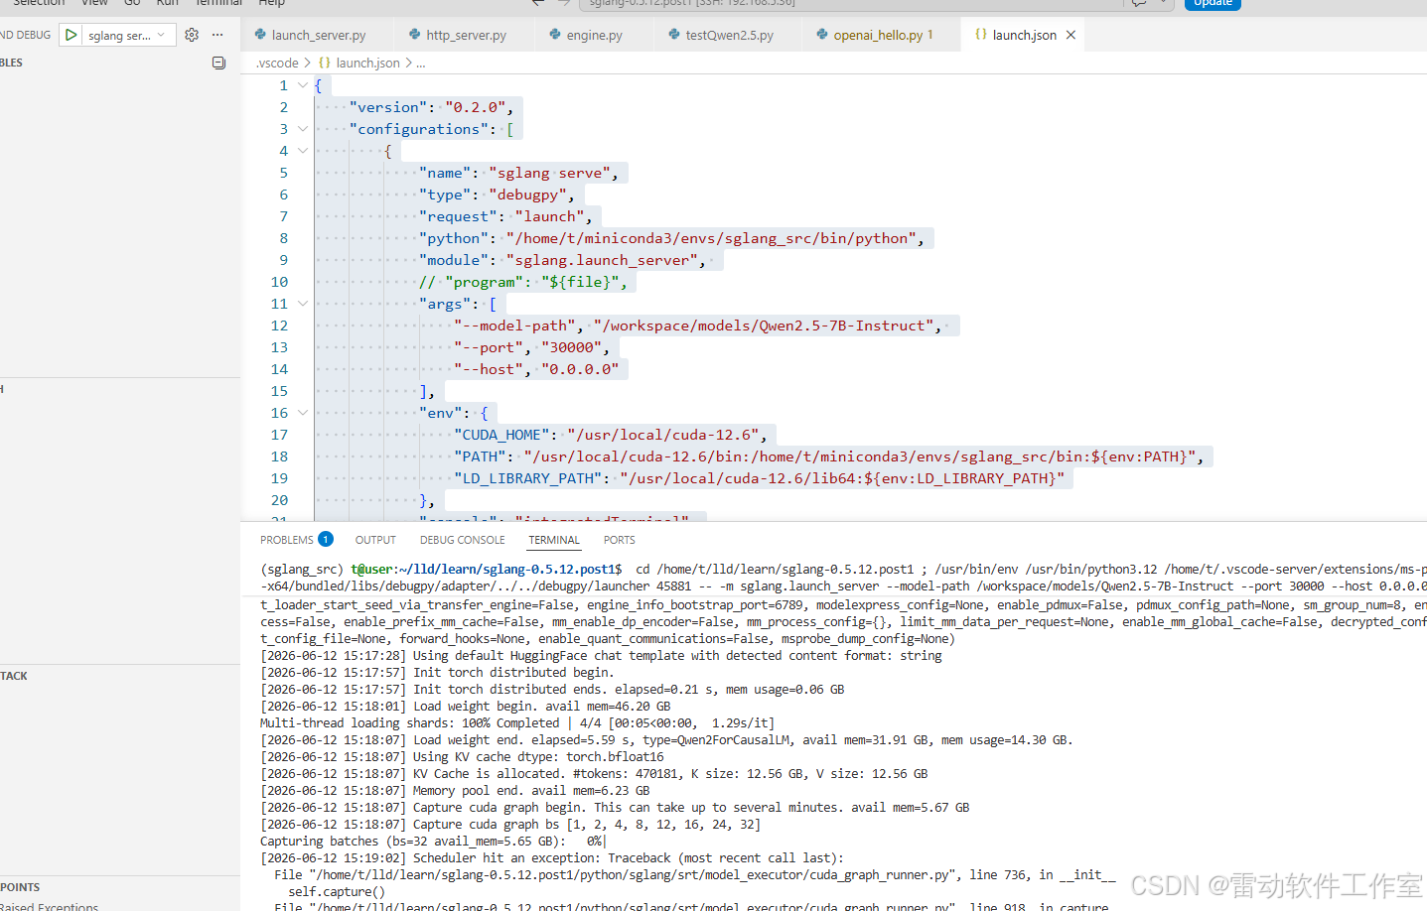Click the commented "${file}" program value
This screenshot has width=1427, height=911.
click(580, 282)
